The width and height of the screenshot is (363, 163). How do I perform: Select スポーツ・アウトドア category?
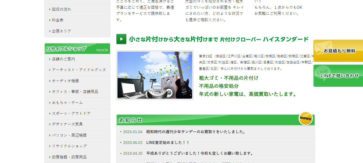tap(71, 114)
